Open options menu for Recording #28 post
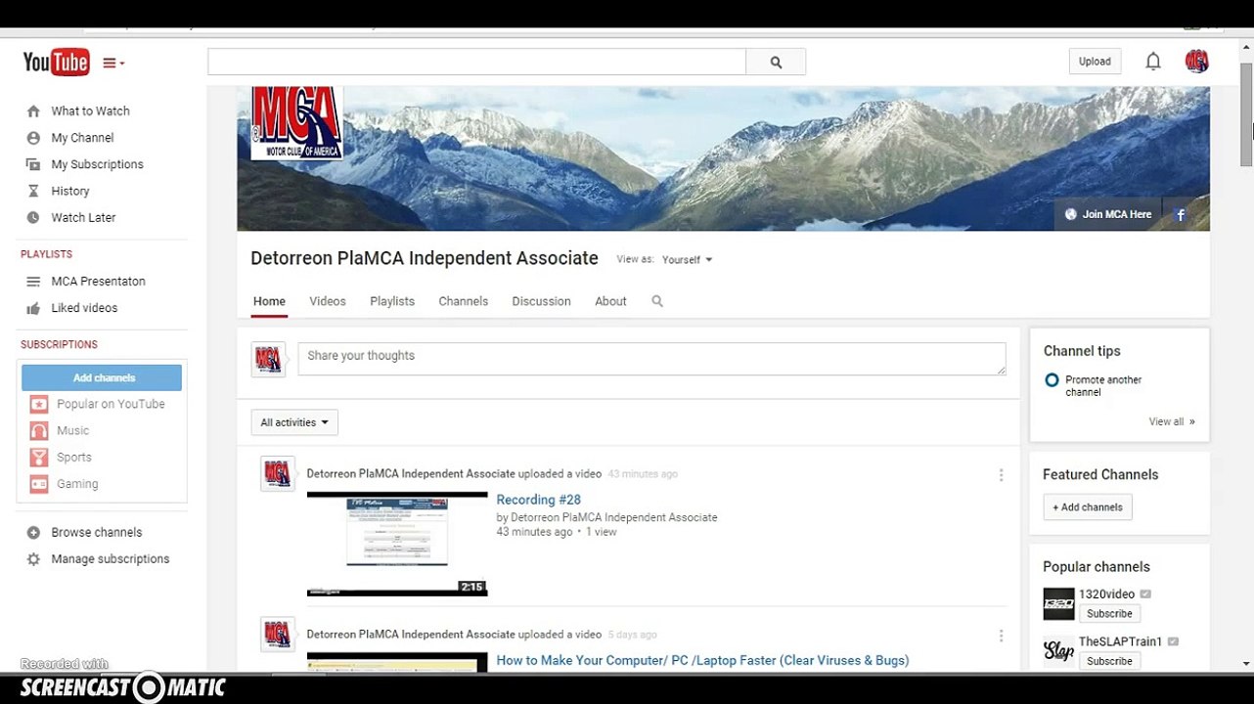This screenshot has height=704, width=1254. tap(1001, 475)
